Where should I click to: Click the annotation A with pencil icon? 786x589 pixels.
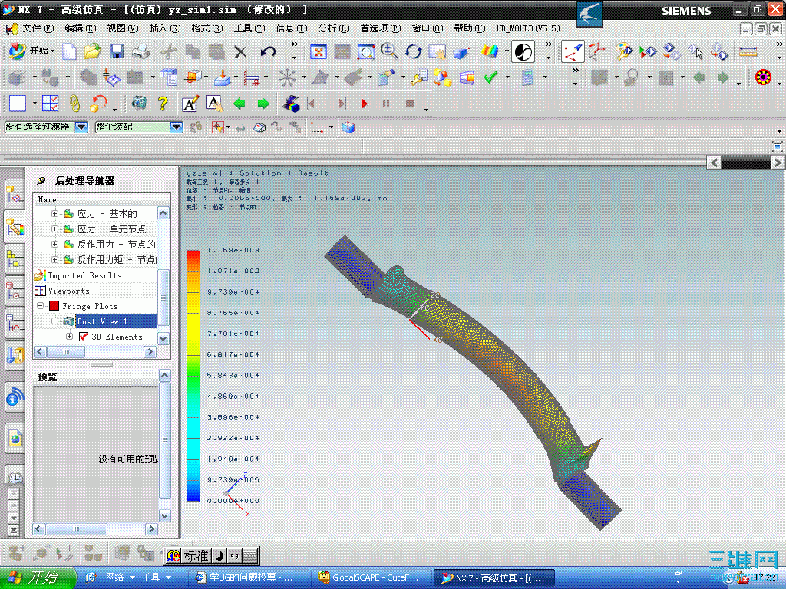click(x=190, y=104)
